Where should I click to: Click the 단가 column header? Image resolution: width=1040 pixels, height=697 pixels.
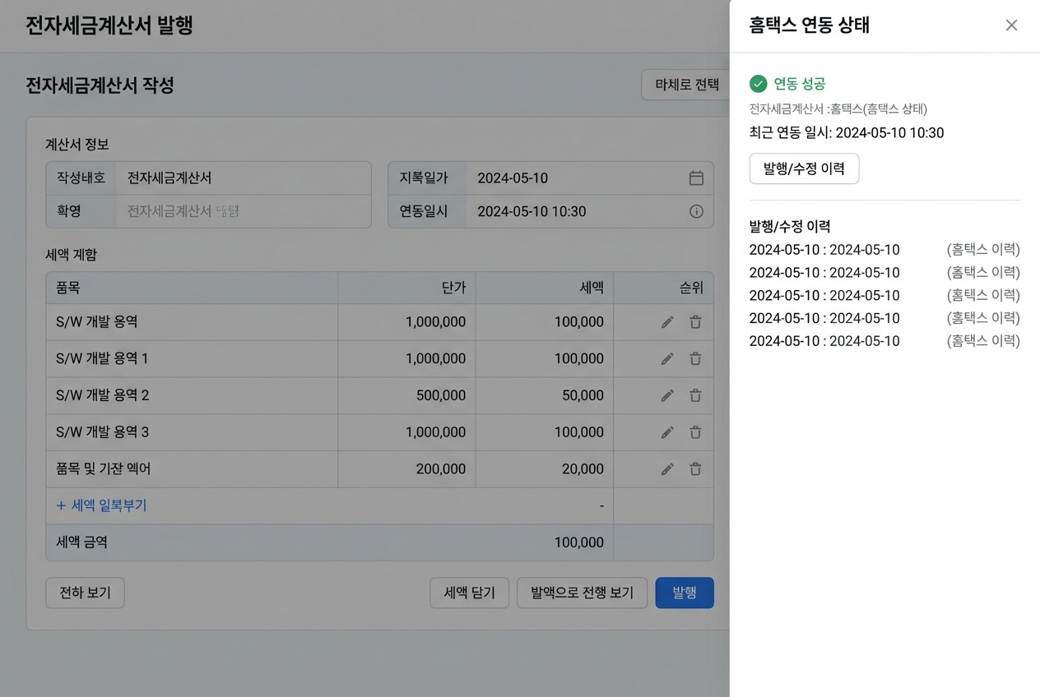click(406, 288)
